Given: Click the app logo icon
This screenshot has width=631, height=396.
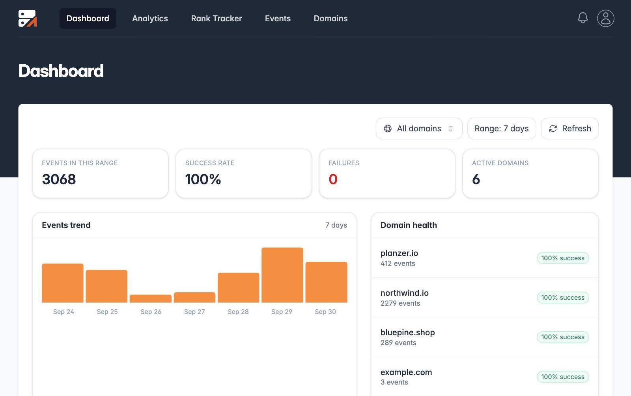Looking at the screenshot, I should click(28, 18).
